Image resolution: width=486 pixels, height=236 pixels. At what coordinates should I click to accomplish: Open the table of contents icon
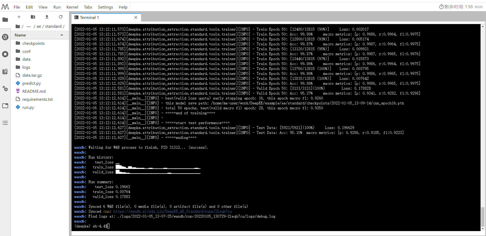click(x=5, y=123)
